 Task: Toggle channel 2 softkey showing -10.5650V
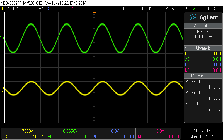point(68,133)
